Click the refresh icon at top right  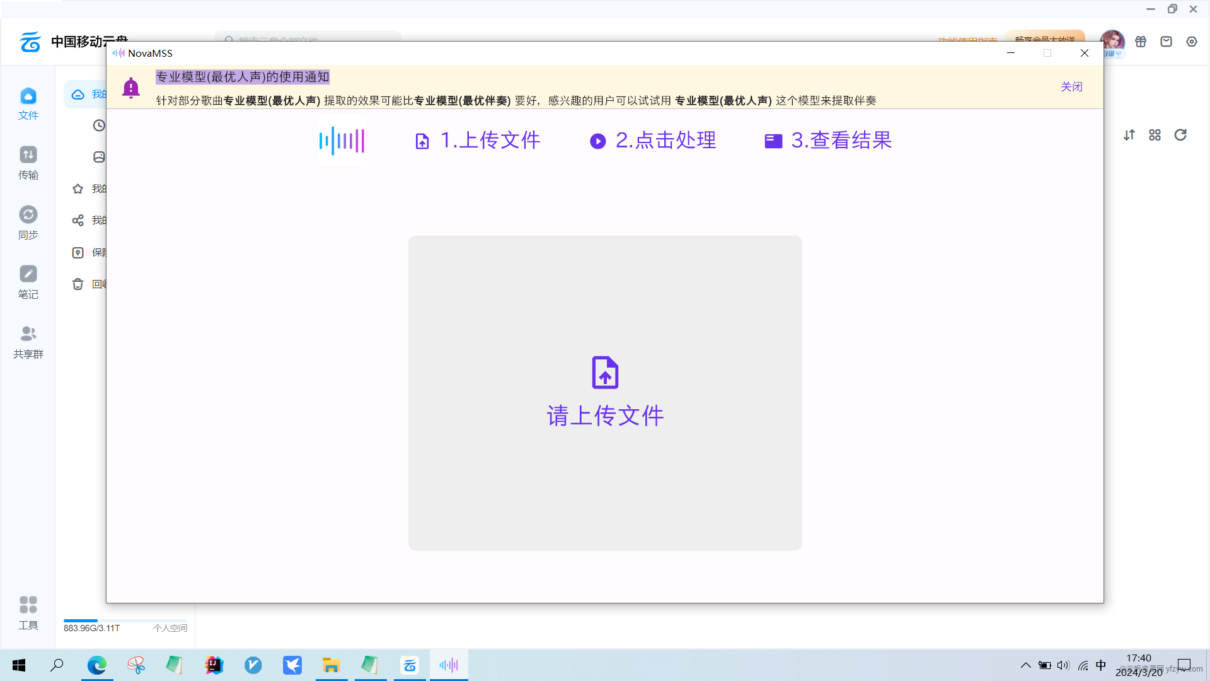1180,135
